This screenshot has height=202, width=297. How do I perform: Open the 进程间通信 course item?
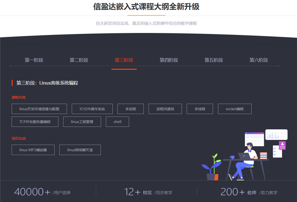point(165,109)
